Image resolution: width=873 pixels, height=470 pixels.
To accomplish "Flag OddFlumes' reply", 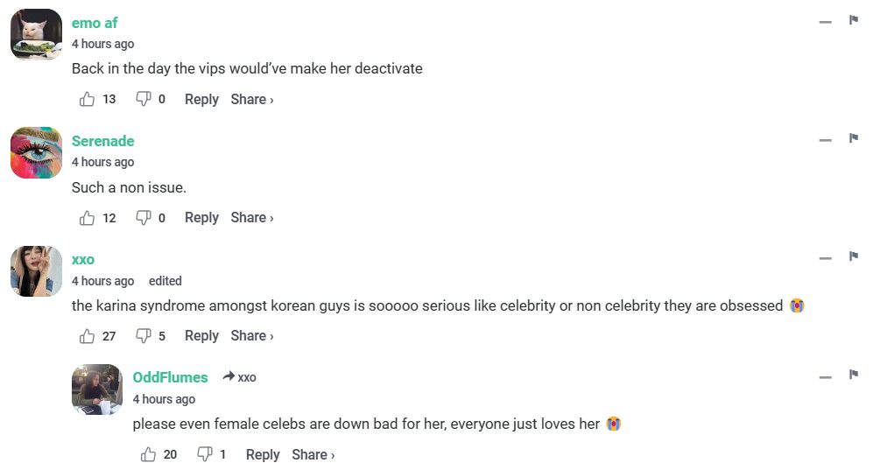I will point(853,375).
